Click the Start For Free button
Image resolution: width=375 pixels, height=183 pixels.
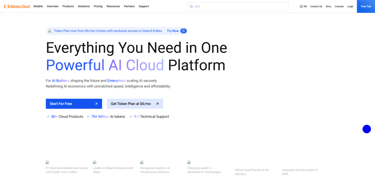click(74, 104)
